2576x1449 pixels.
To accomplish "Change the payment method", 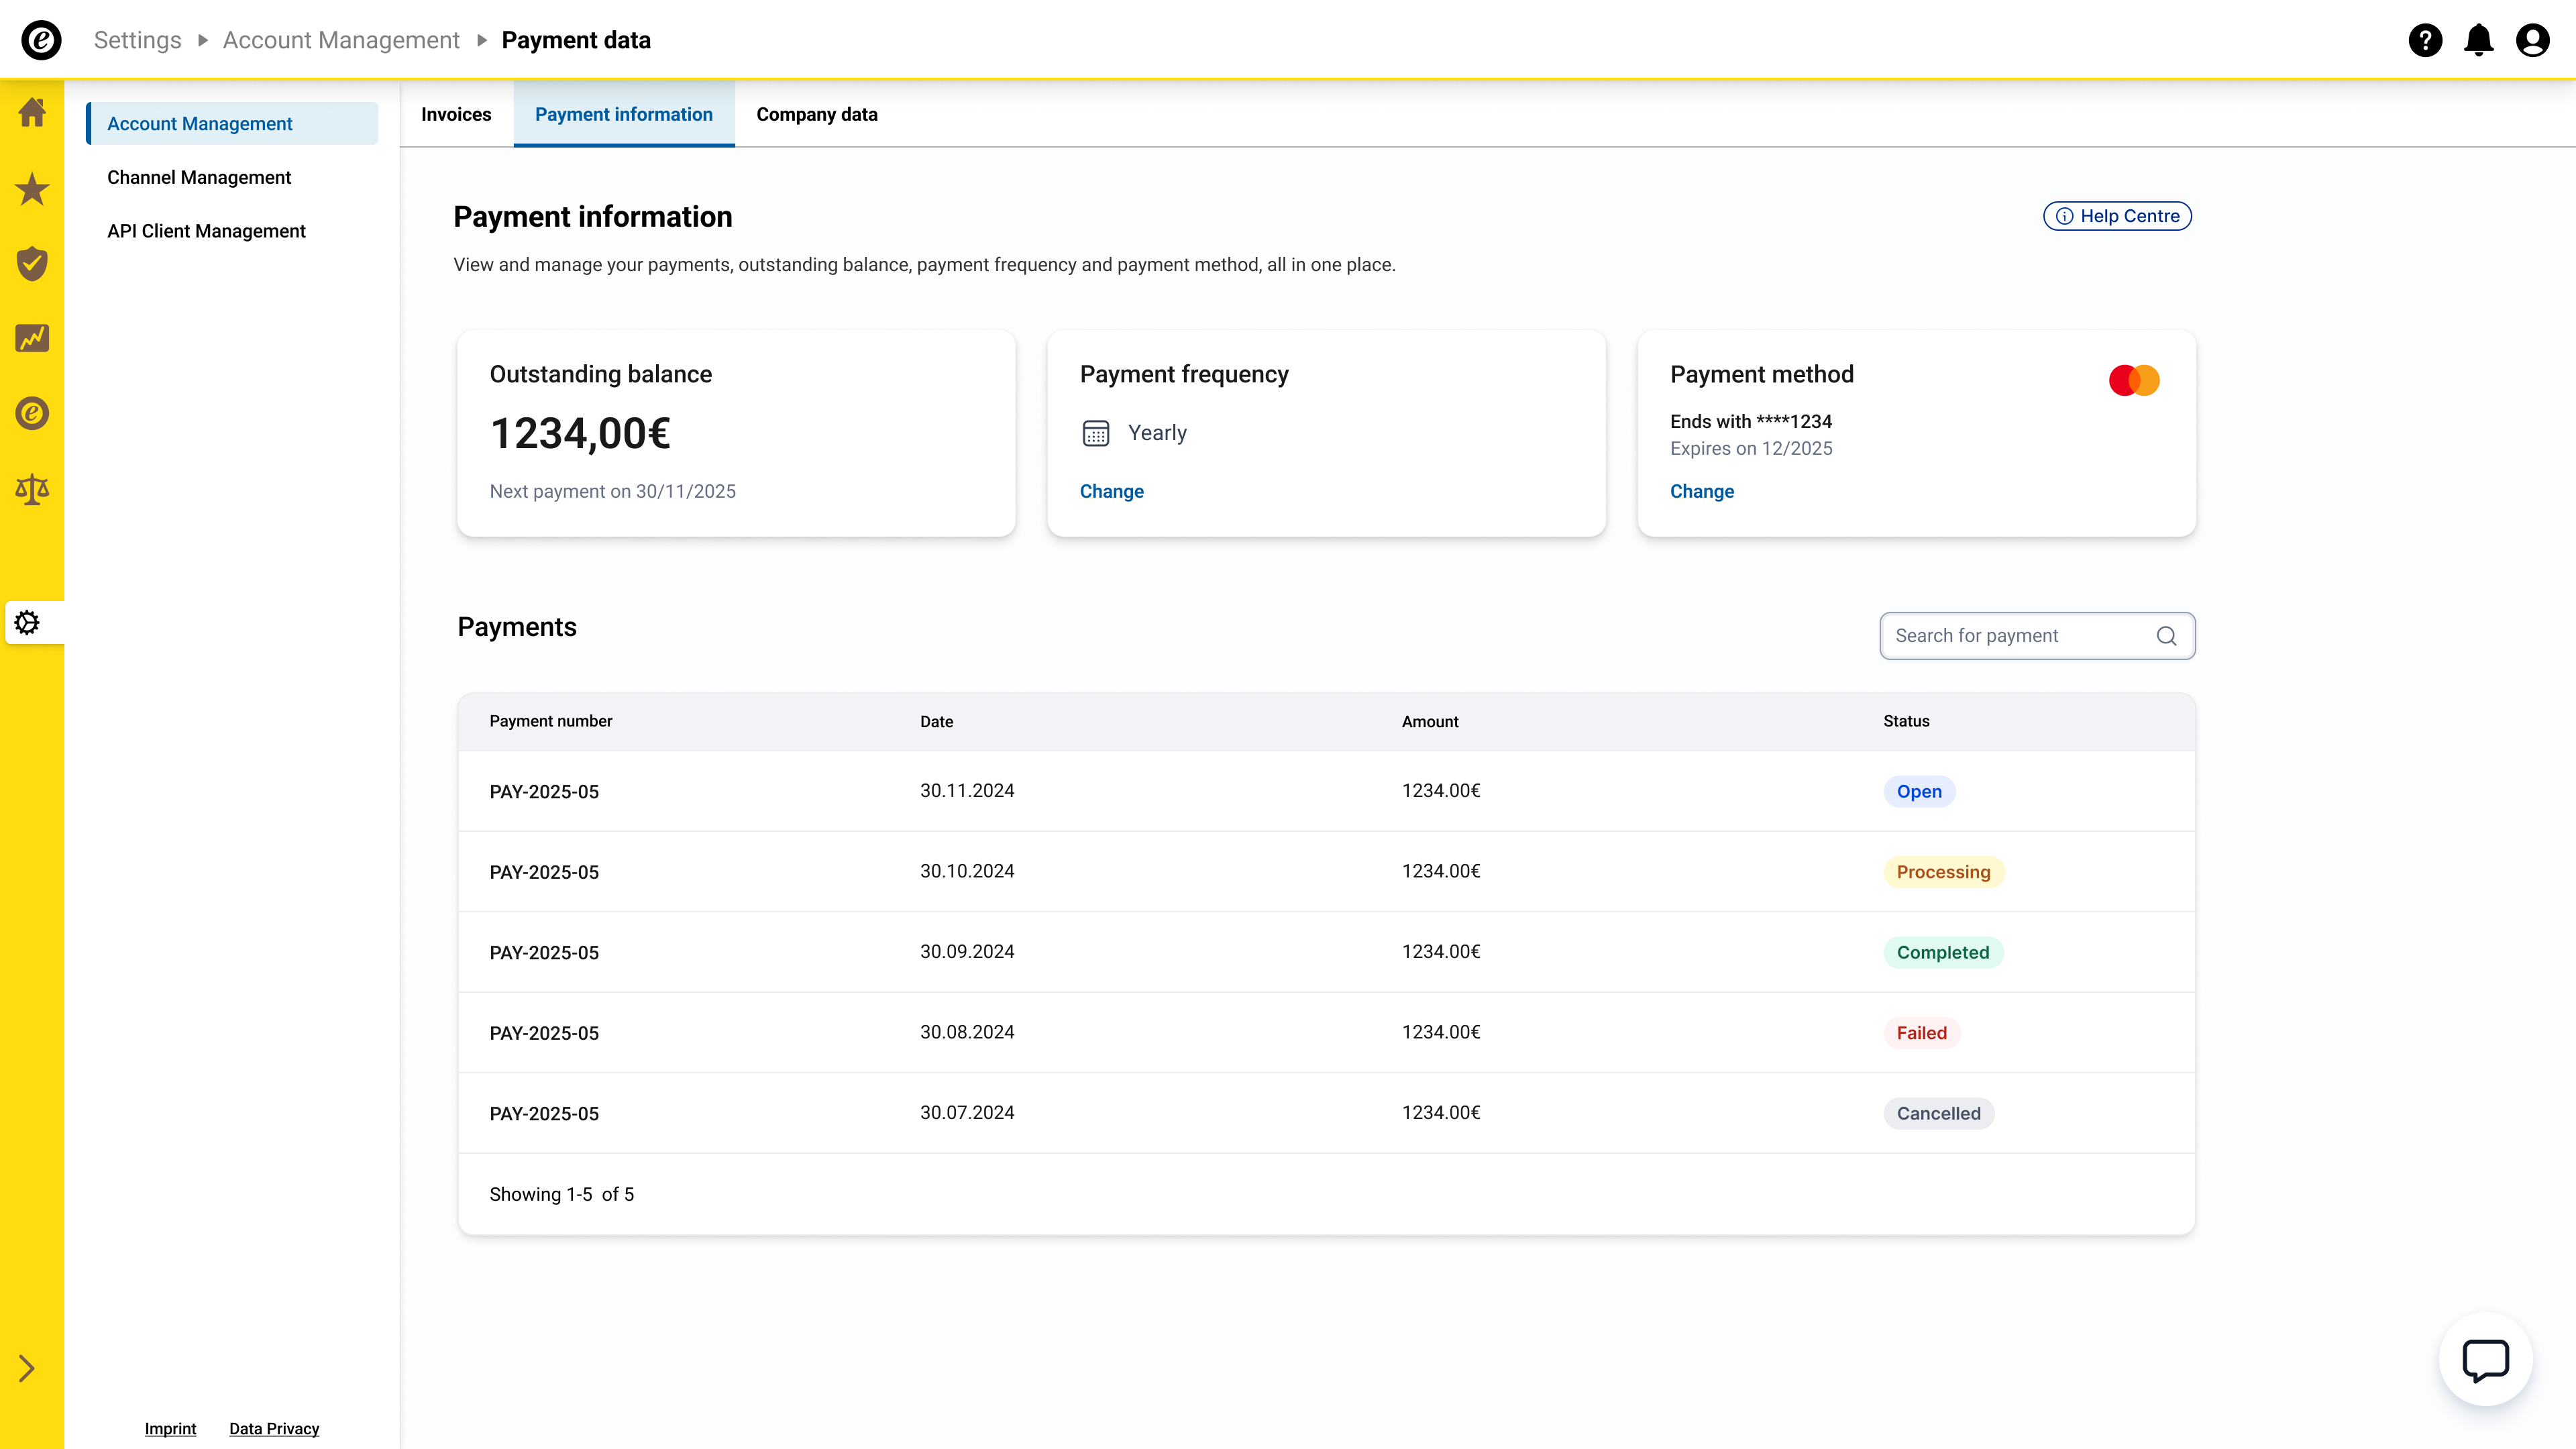I will (1702, 491).
